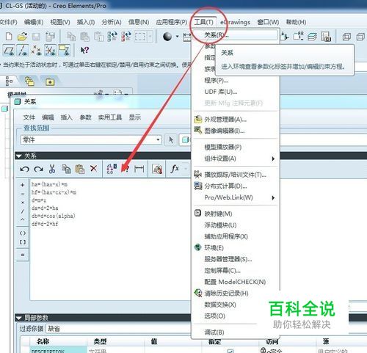Collapse the 关系 section header
Viewport: 367px width, 353px height.
click(x=19, y=156)
